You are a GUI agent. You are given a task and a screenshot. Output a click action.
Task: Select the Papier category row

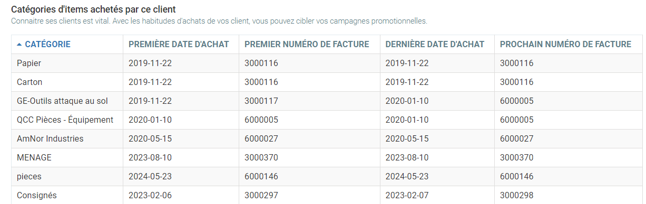[x=325, y=63]
